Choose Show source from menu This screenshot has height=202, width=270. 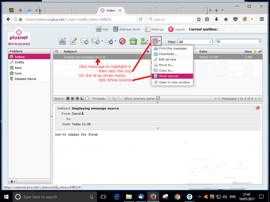169,76
